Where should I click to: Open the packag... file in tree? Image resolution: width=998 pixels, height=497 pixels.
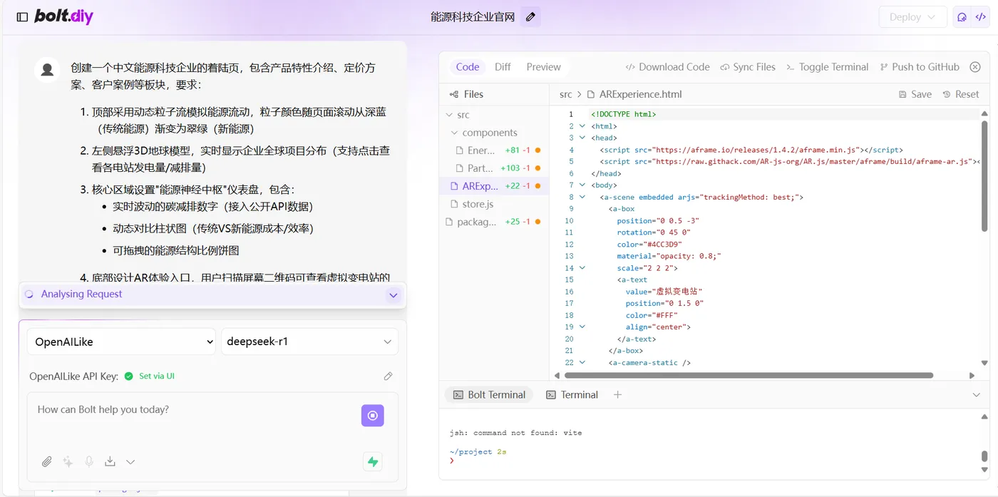495,222
